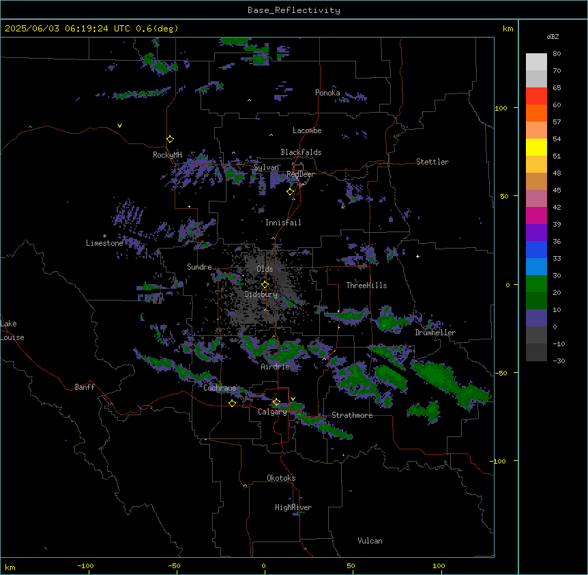Click the Stettler town label

(x=432, y=162)
